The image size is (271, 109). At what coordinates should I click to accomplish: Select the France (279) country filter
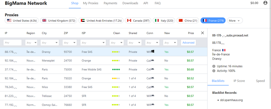tap(213, 20)
